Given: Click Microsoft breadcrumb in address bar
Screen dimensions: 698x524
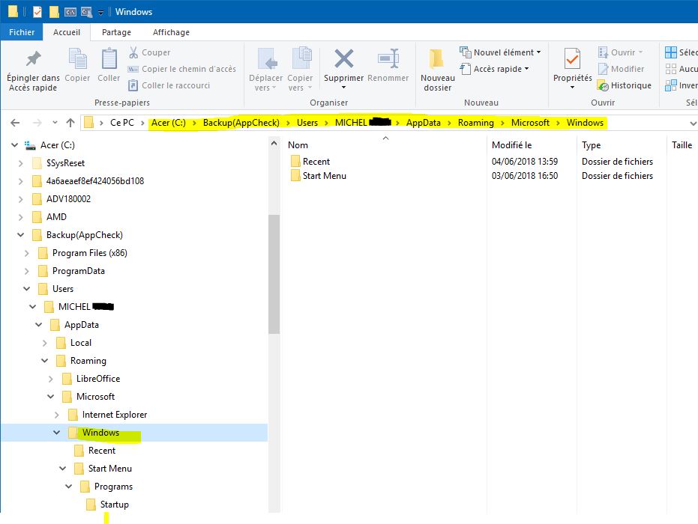Looking at the screenshot, I should pyautogui.click(x=530, y=123).
